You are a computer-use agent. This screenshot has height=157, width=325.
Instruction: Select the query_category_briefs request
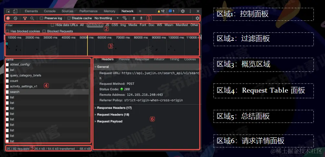(26, 76)
